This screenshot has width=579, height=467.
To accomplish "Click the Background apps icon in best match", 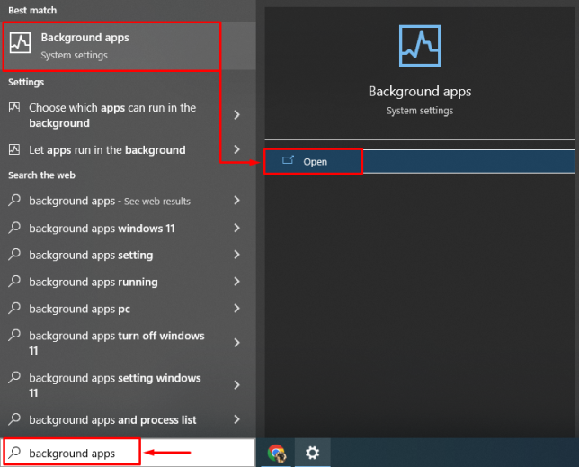I will 20,43.
